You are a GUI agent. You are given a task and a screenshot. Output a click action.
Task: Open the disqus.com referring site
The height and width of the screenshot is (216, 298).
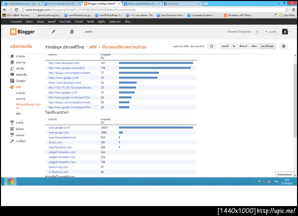(x=56, y=143)
